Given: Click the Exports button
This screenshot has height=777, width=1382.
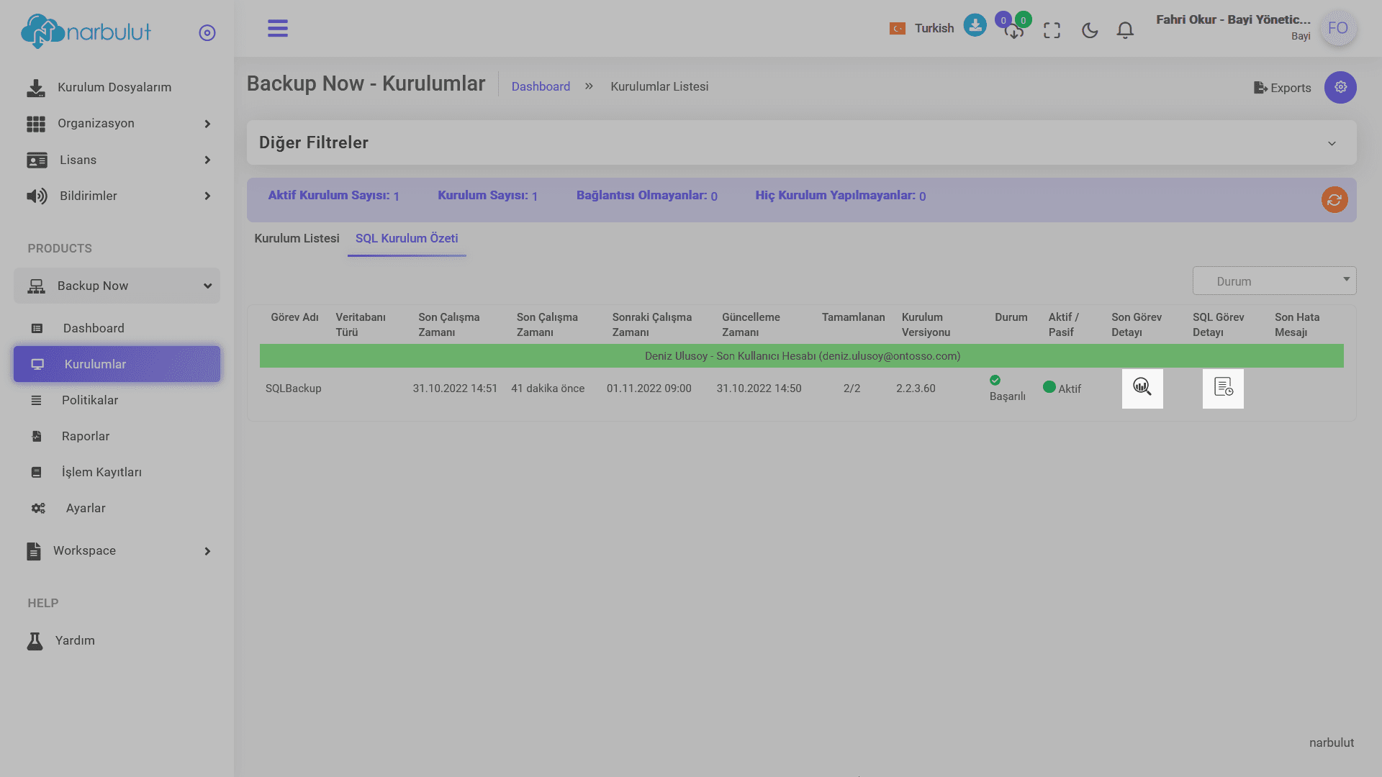Looking at the screenshot, I should (x=1283, y=88).
